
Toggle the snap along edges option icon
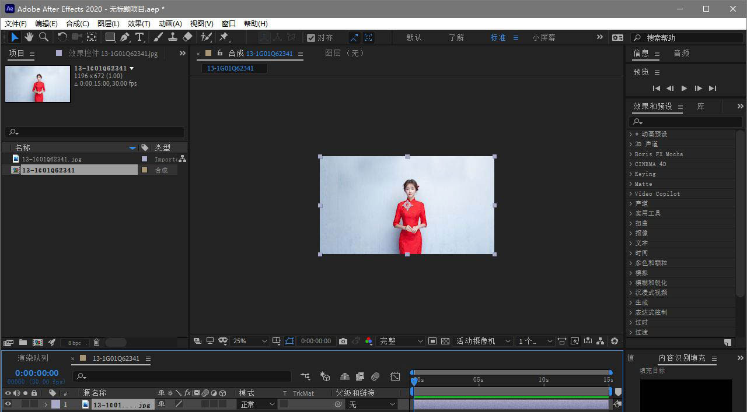[354, 37]
